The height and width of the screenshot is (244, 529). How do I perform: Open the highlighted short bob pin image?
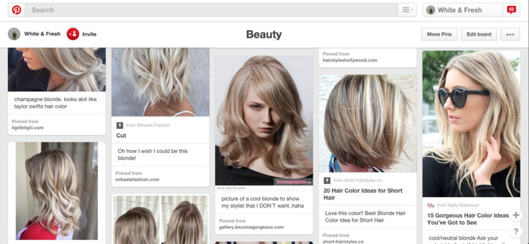tap(368, 124)
